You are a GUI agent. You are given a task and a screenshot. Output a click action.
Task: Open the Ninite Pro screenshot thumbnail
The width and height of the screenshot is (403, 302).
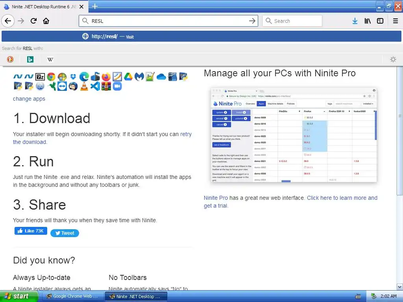(x=294, y=135)
